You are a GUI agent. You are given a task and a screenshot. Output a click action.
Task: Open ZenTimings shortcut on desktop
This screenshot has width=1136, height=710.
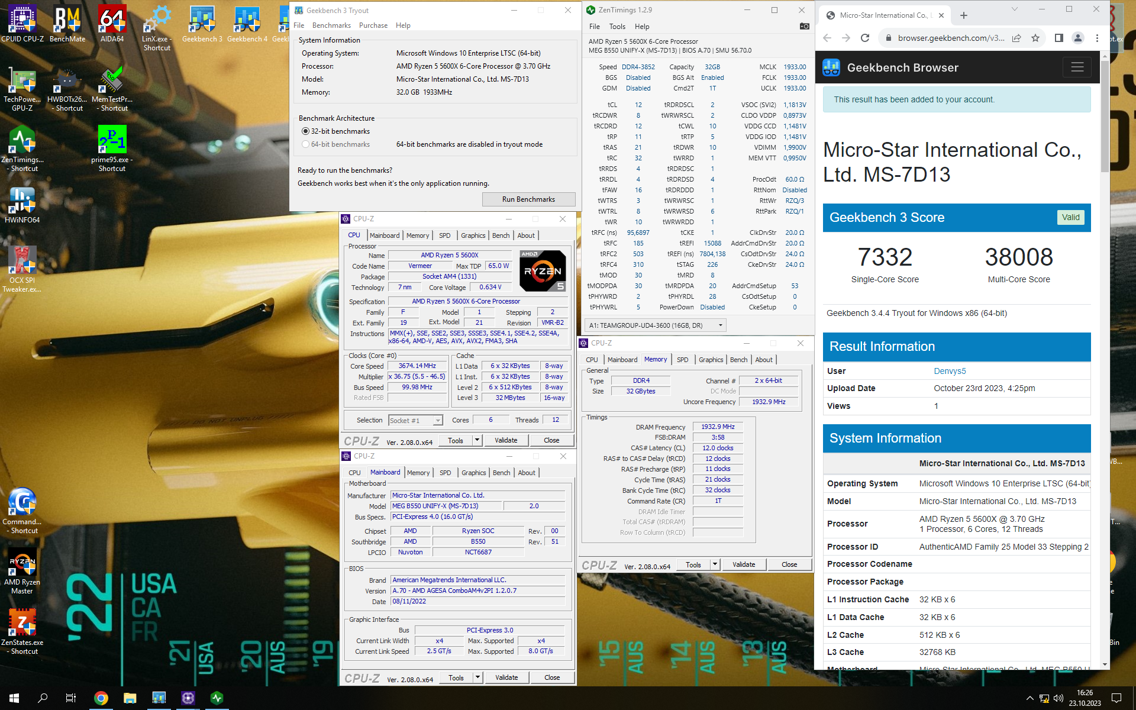point(22,149)
